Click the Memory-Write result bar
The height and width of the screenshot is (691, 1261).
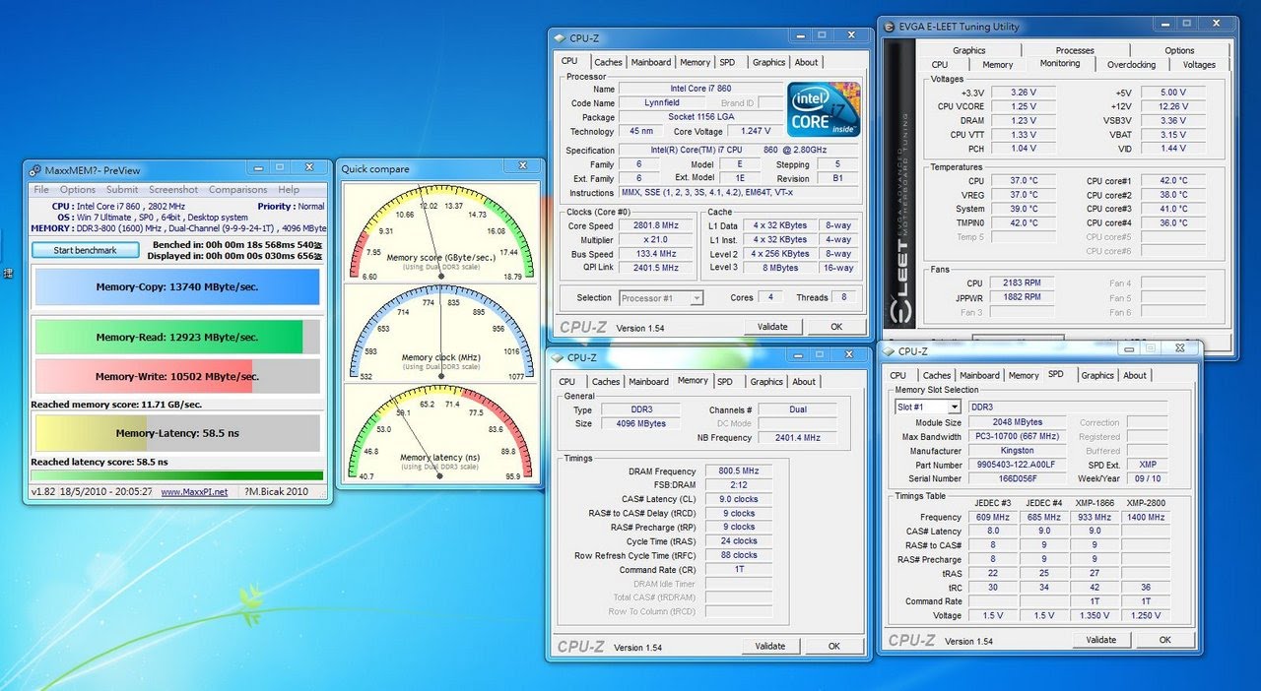[x=177, y=376]
